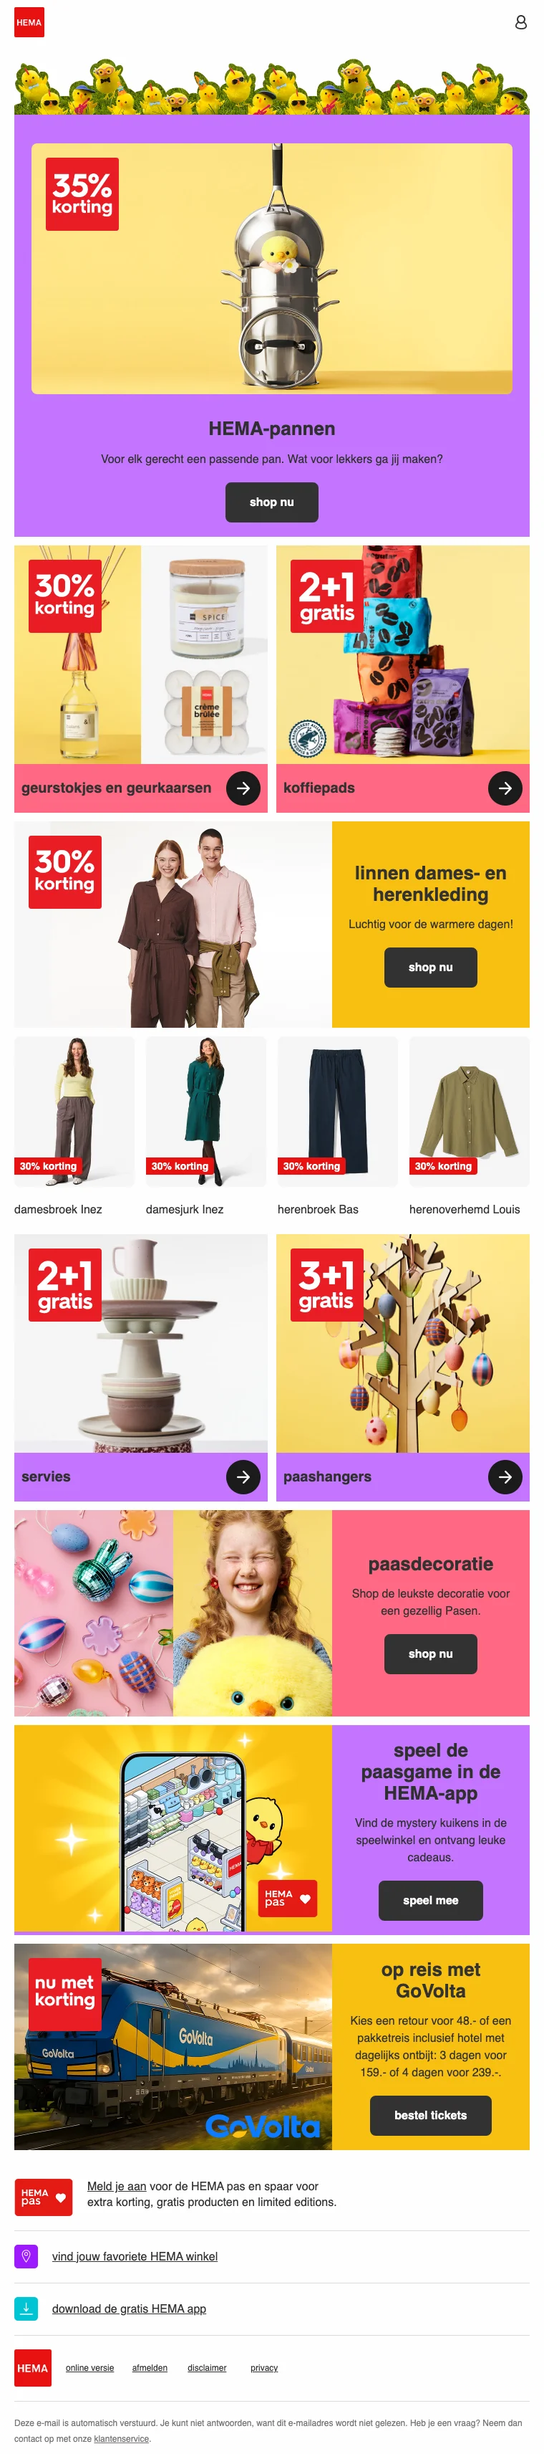The image size is (544, 2454).
Task: Click the Meld je aan link
Action: pyautogui.click(x=117, y=2186)
